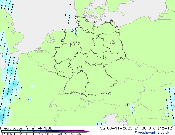Select the 0.5 to 1 mm legend color
Image resolution: width=175 pixels, height=135 pixels.
pyautogui.click(x=11, y=131)
